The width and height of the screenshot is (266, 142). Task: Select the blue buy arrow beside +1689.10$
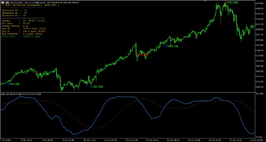[165, 46]
